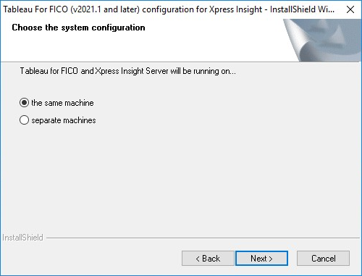Click the "Tableau for FICO and Xpress" description
The width and height of the screenshot is (362, 276).
pyautogui.click(x=128, y=71)
